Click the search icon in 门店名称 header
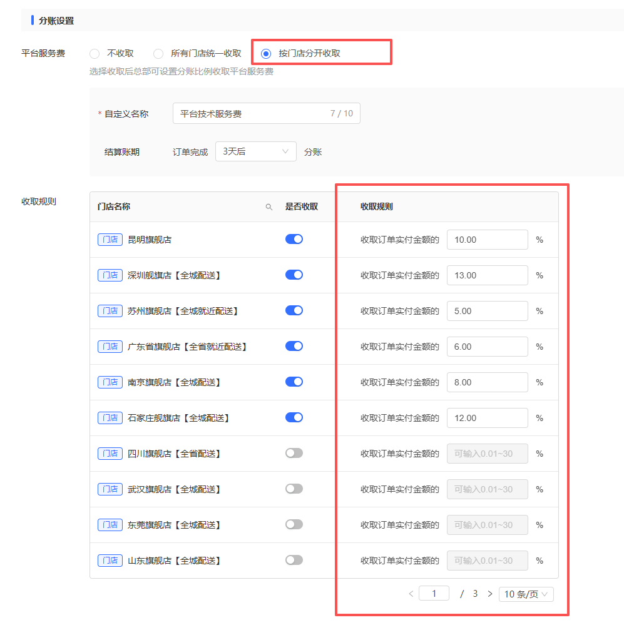 tap(269, 207)
